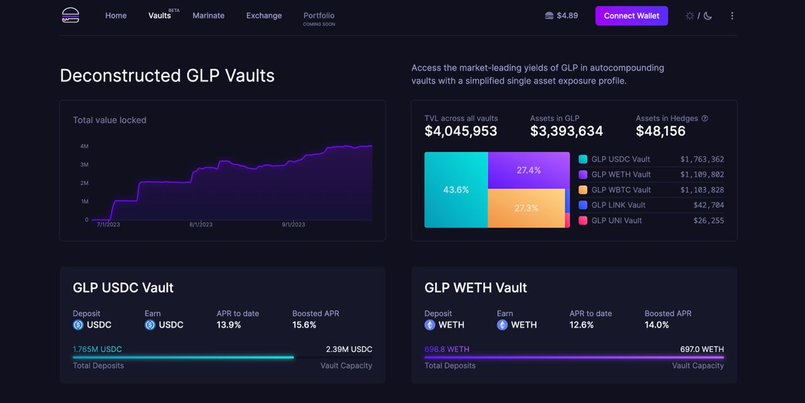Open the three-dot more options menu
This screenshot has height=403, width=805.
(732, 16)
